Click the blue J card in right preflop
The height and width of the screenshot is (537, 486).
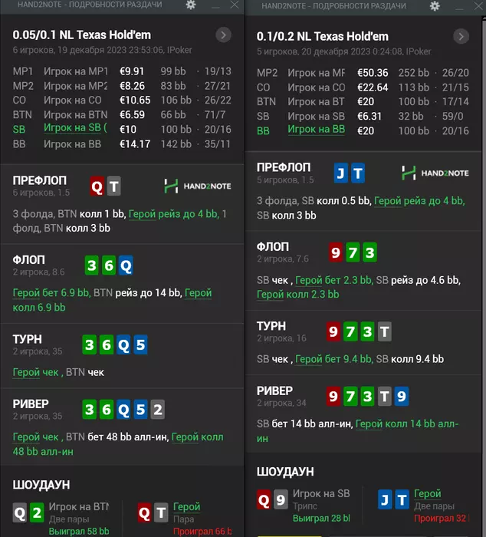pyautogui.click(x=341, y=173)
